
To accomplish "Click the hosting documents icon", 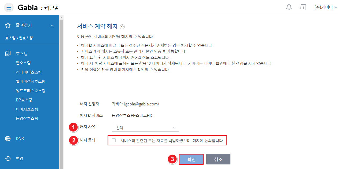I will pos(8,54).
